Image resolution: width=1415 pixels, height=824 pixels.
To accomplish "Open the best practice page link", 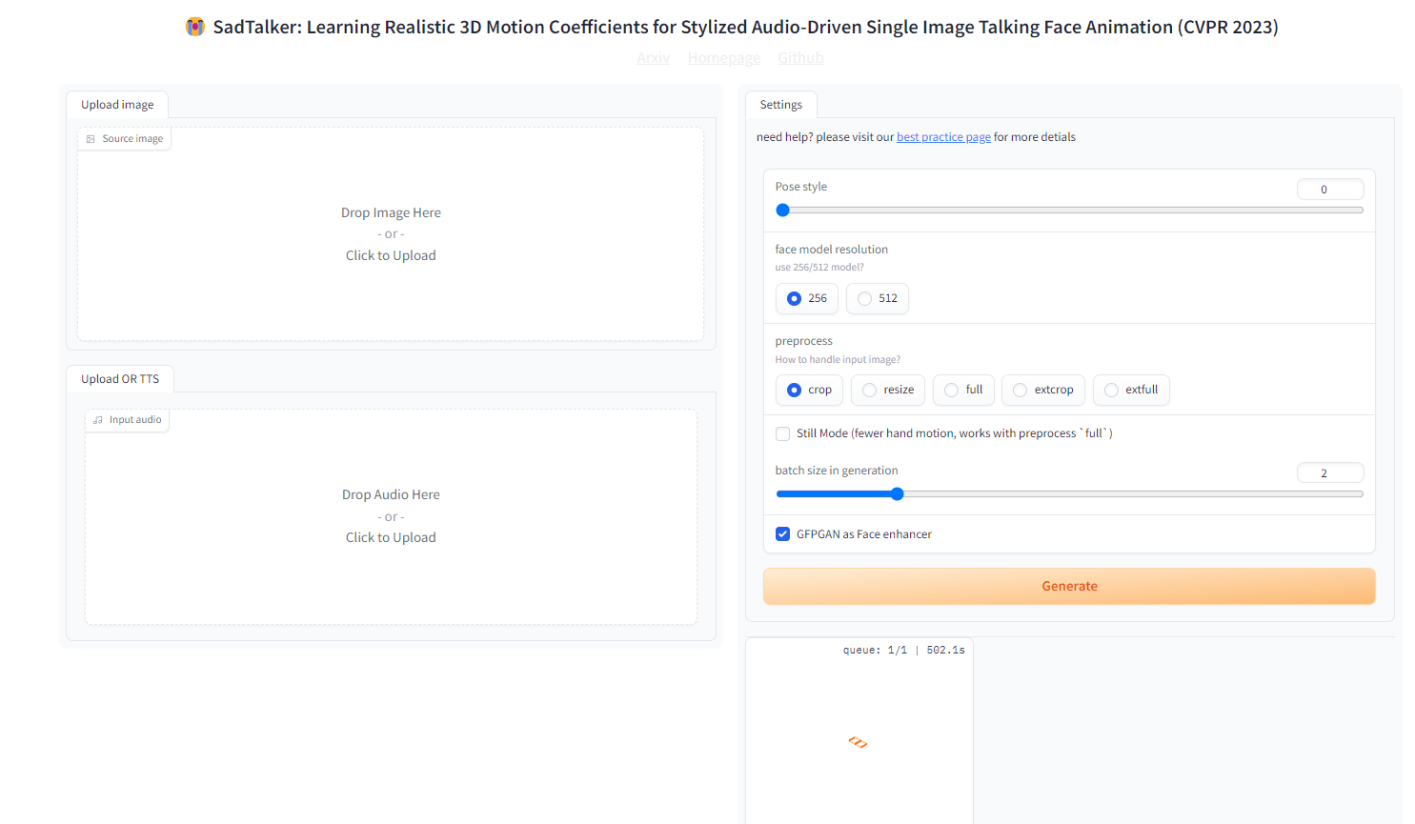I will [x=943, y=136].
